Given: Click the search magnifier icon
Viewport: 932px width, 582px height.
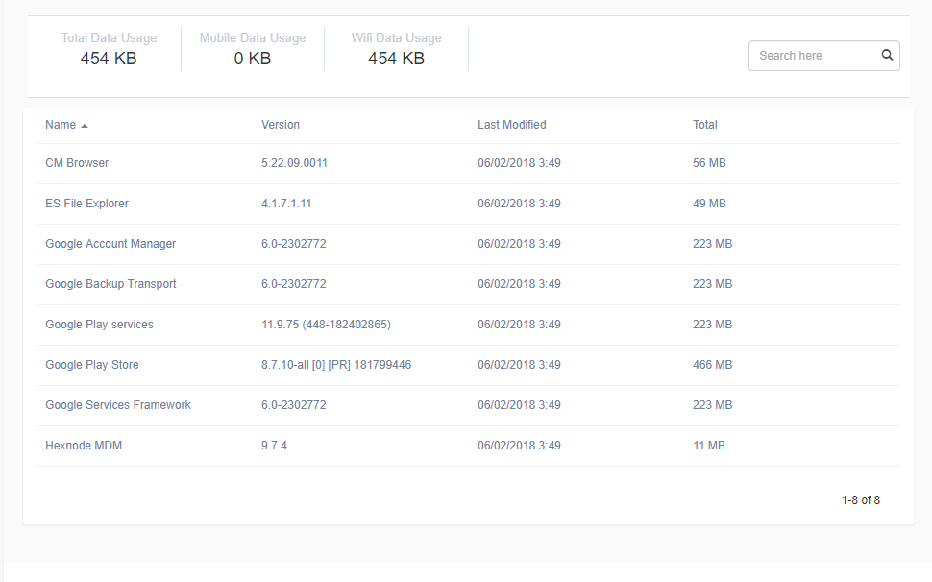Looking at the screenshot, I should click(x=887, y=55).
